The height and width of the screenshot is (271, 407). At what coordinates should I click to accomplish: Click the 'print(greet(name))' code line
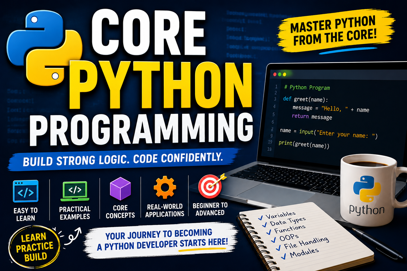point(304,144)
